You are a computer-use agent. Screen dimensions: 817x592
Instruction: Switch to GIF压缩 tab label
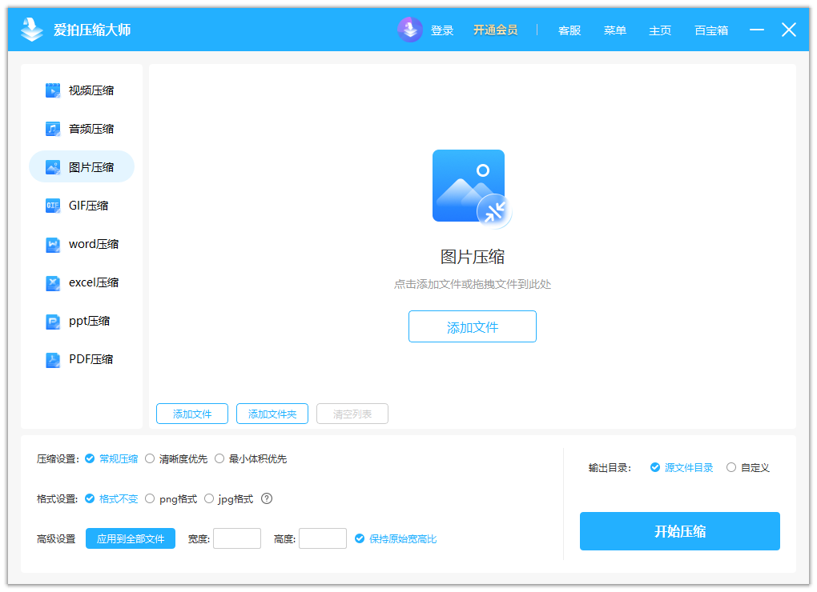point(89,206)
